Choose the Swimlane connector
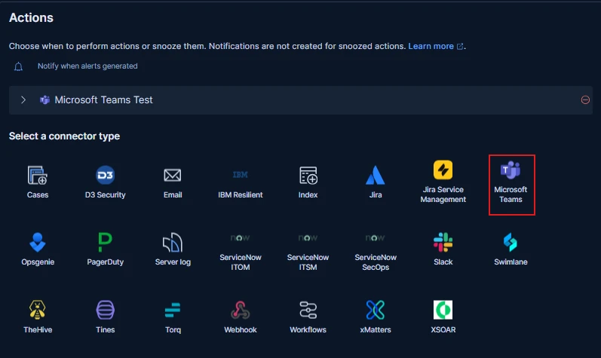The height and width of the screenshot is (358, 601). [511, 249]
